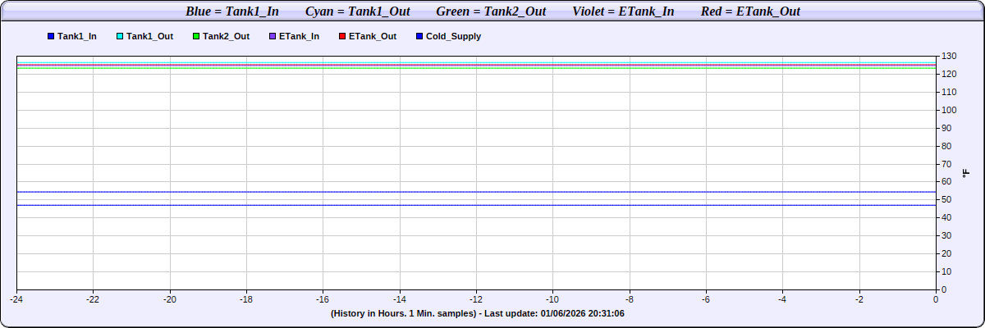This screenshot has height=328, width=985.
Task: Click the blue line at about 54°F
Action: tap(476, 192)
